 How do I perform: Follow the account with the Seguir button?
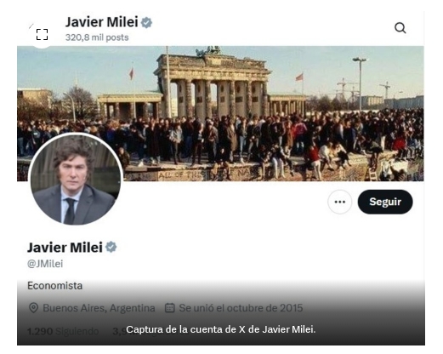[x=385, y=202]
